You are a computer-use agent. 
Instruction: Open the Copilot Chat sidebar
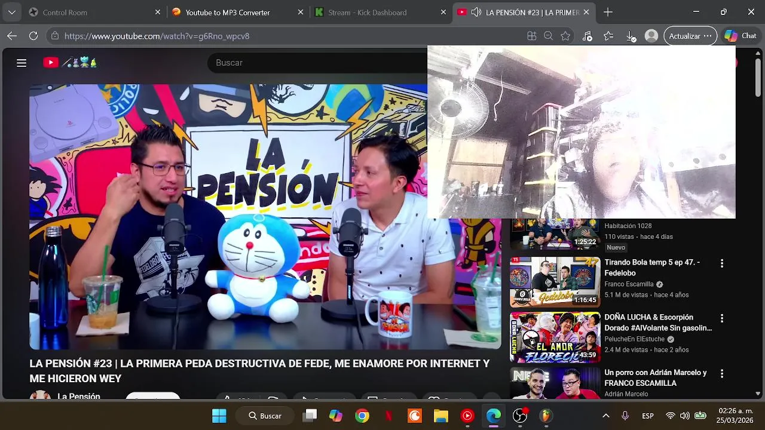740,36
